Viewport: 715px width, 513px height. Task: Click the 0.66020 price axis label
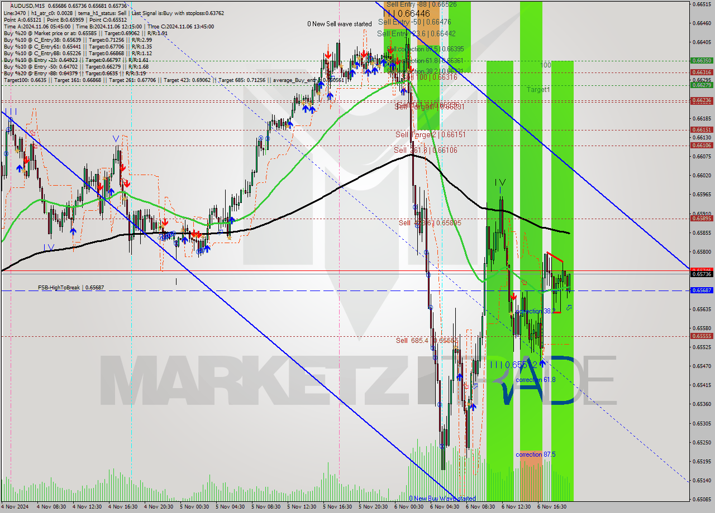coord(702,175)
